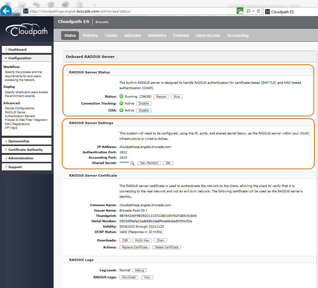
Task: Click the Cloudpath logo in sidebar
Action: click(26, 30)
